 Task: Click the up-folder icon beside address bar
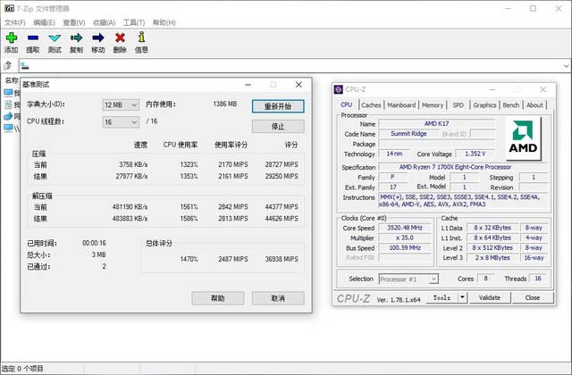tap(8, 65)
